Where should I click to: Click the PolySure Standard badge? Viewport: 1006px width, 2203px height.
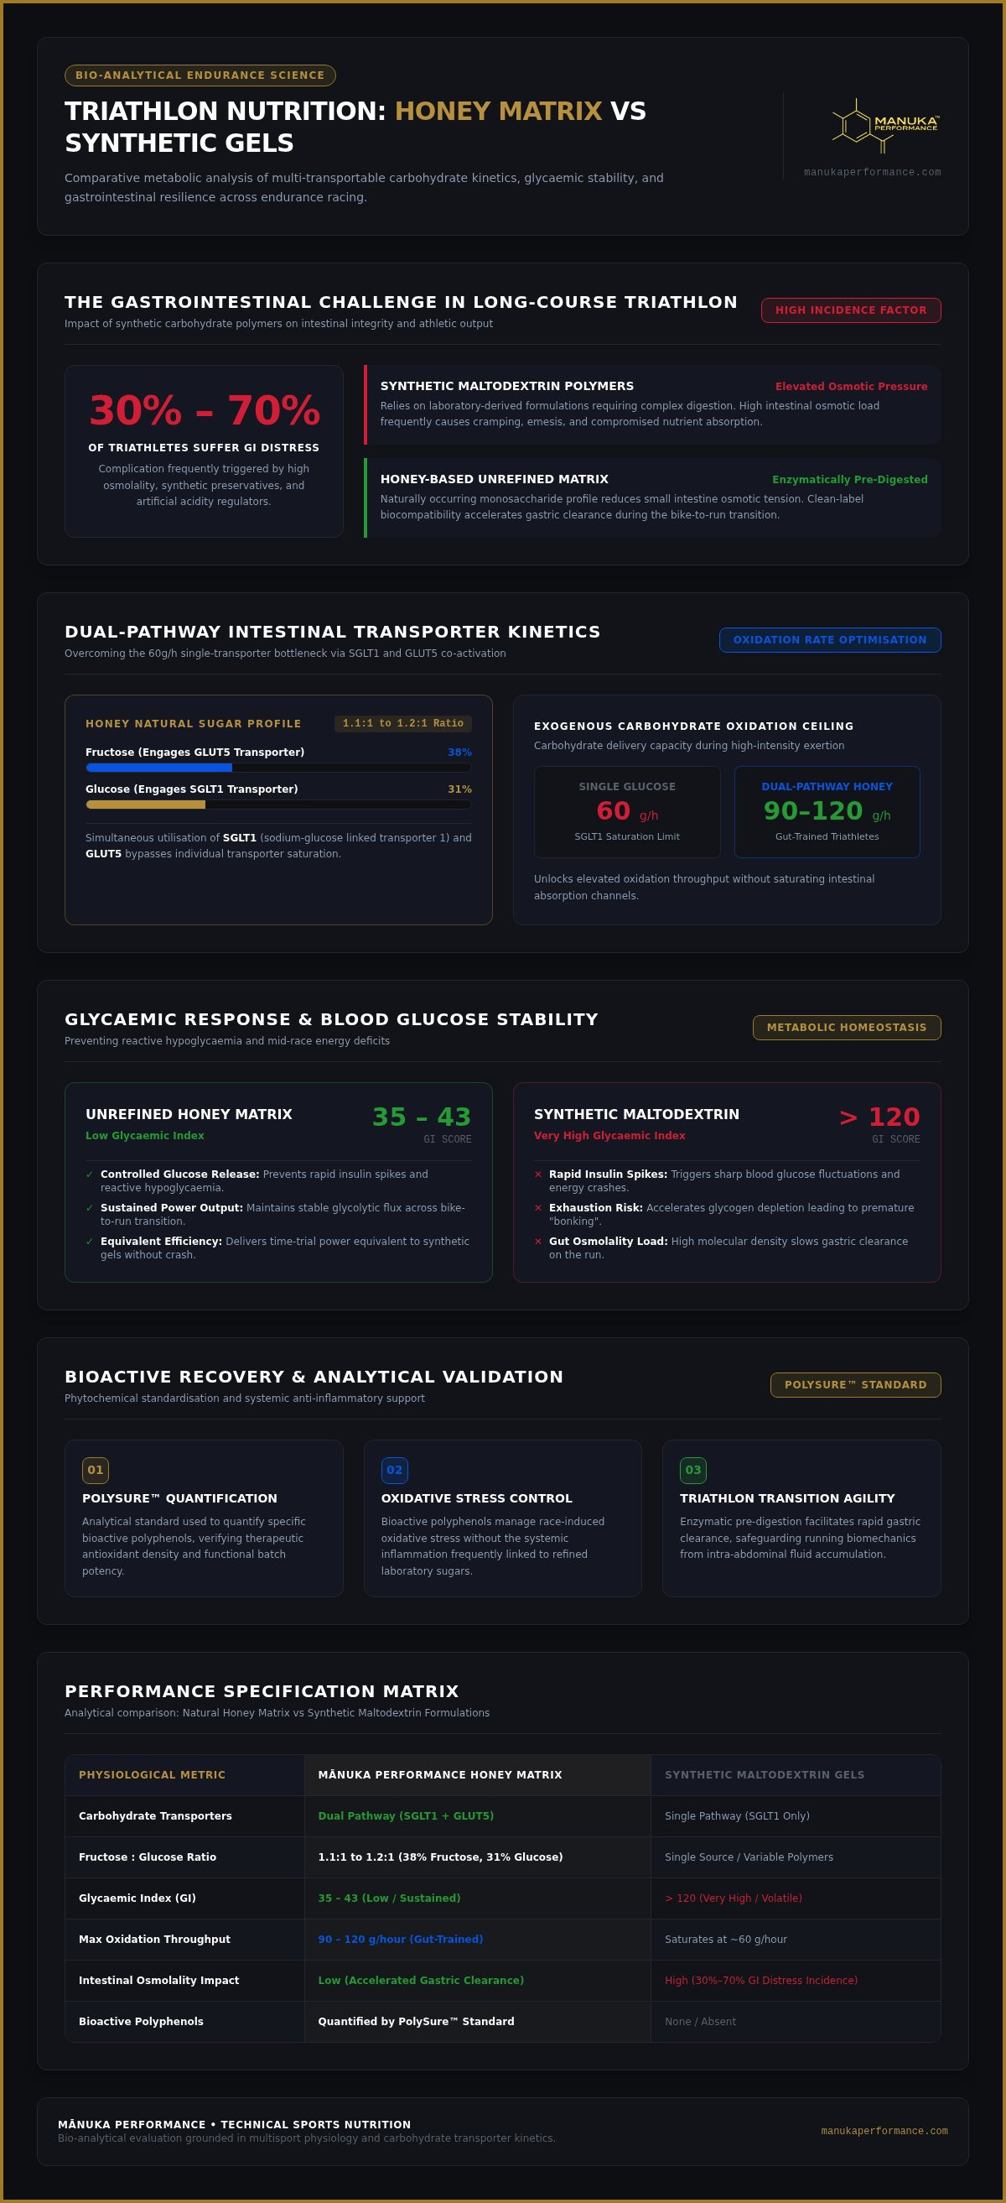[x=855, y=1384]
